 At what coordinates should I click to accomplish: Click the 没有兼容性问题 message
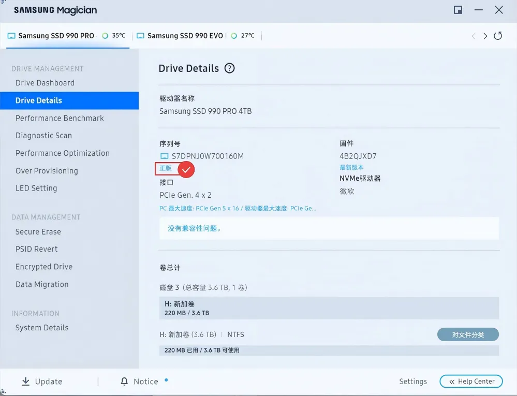pos(194,228)
